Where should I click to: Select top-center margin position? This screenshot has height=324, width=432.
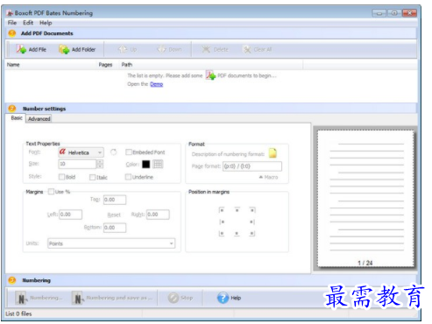pos(237,210)
